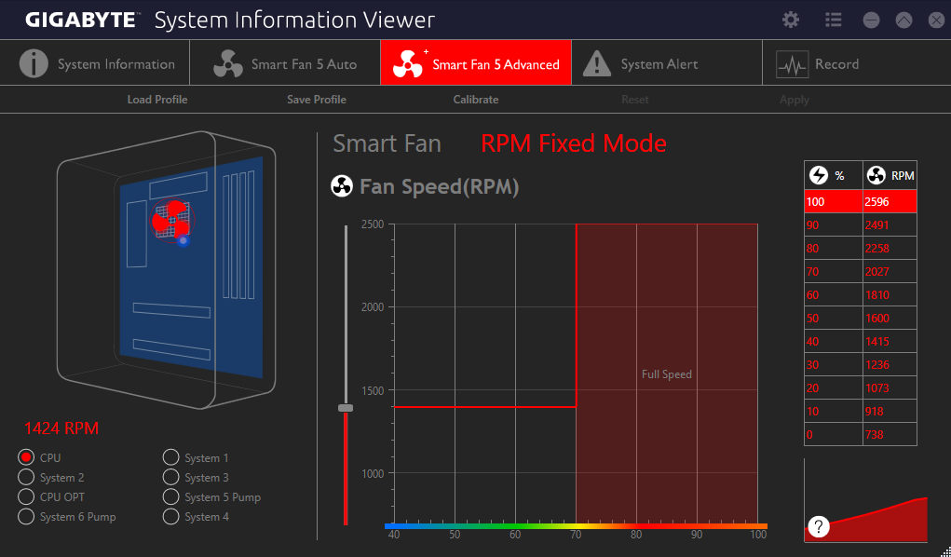Click the up-arrow button in the title bar
The image size is (951, 557).
click(x=903, y=20)
